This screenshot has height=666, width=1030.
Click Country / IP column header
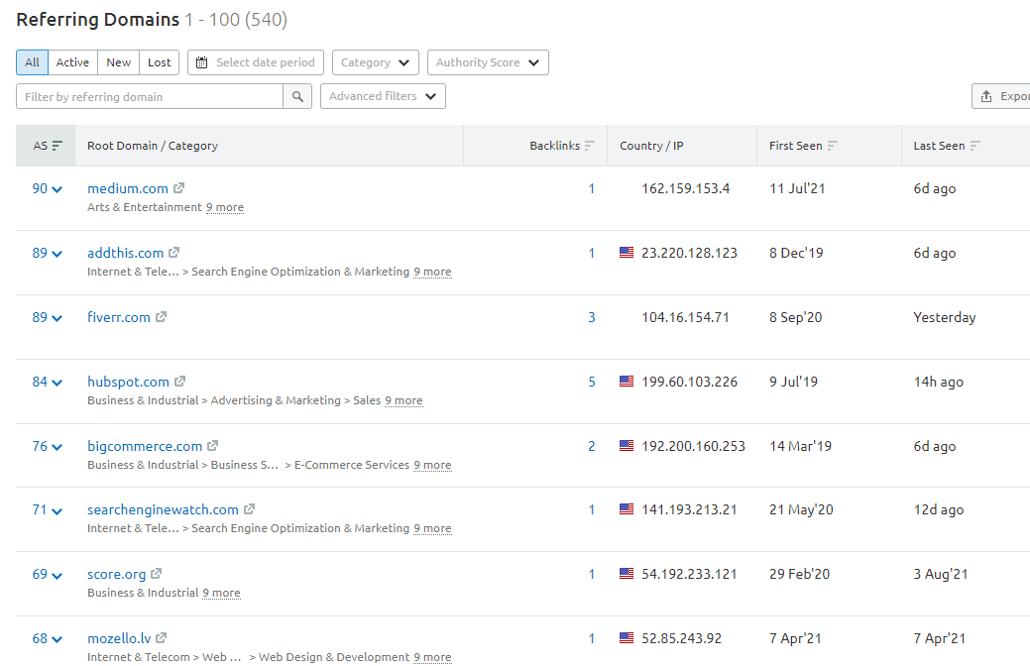pyautogui.click(x=651, y=146)
